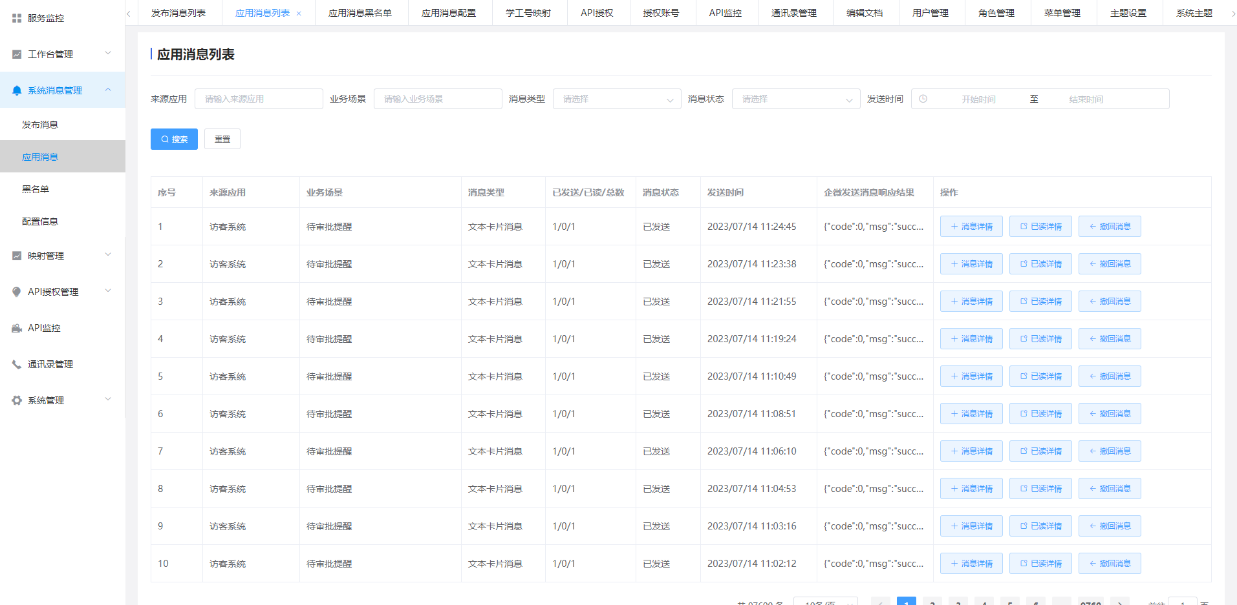The width and height of the screenshot is (1237, 605).
Task: Open 消息详情 for row 9
Action: pyautogui.click(x=971, y=526)
